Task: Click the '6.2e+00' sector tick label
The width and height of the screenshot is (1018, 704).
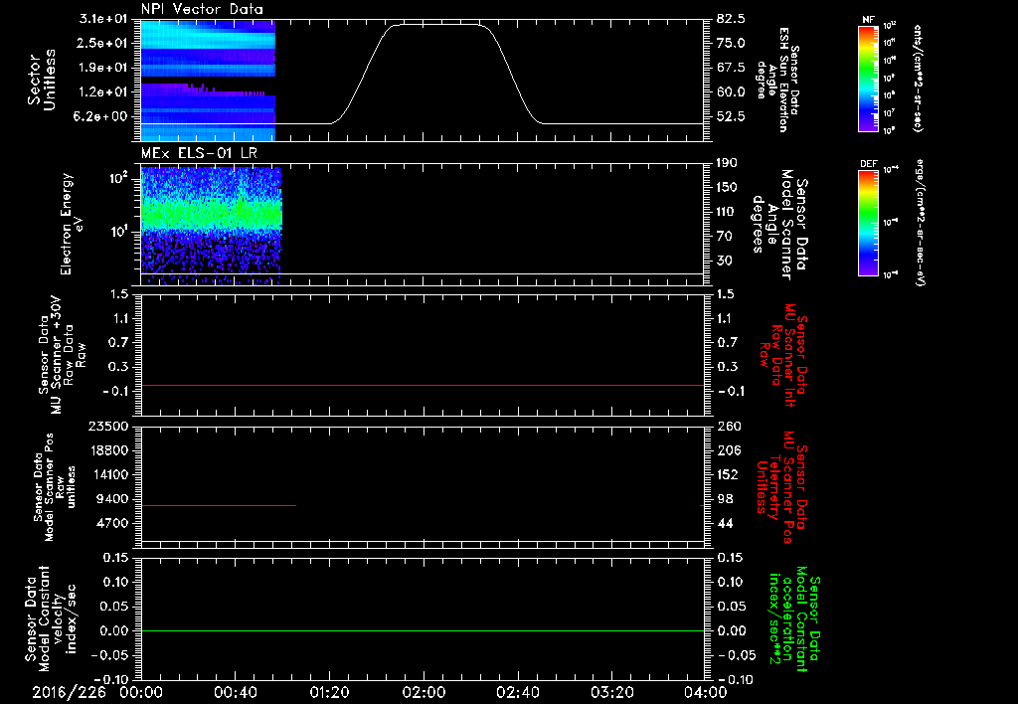Action: (x=102, y=117)
